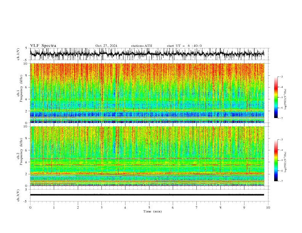Click the ch.2 colorbar "log(PSD)(V²/Hz)" label
Image resolution: width=302 pixels, height=233 pixels.
pos(285,162)
